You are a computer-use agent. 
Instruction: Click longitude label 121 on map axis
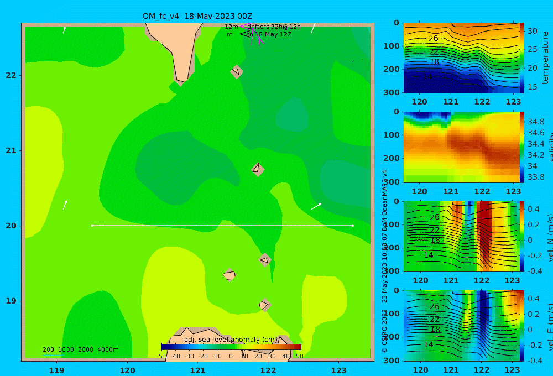[x=197, y=370]
